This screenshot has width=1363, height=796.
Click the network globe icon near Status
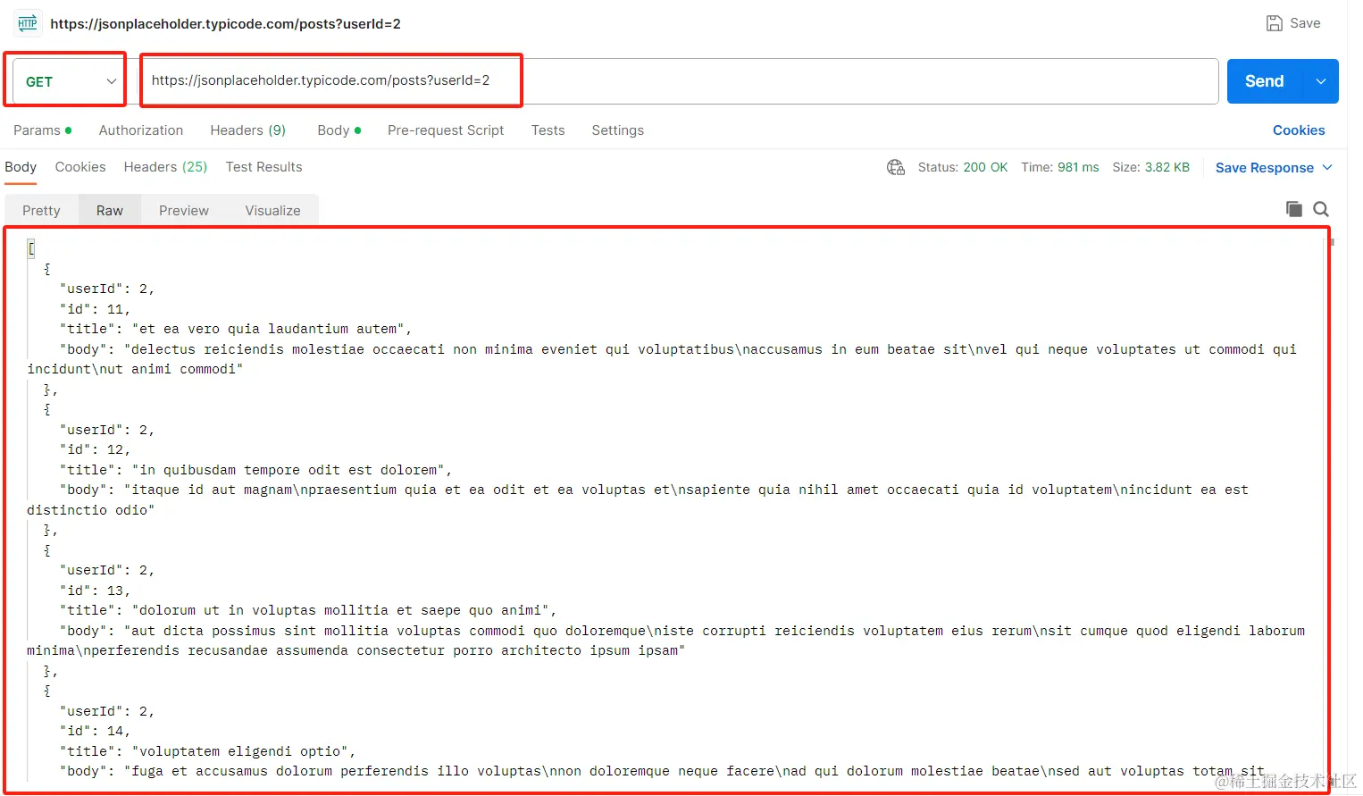(x=896, y=167)
